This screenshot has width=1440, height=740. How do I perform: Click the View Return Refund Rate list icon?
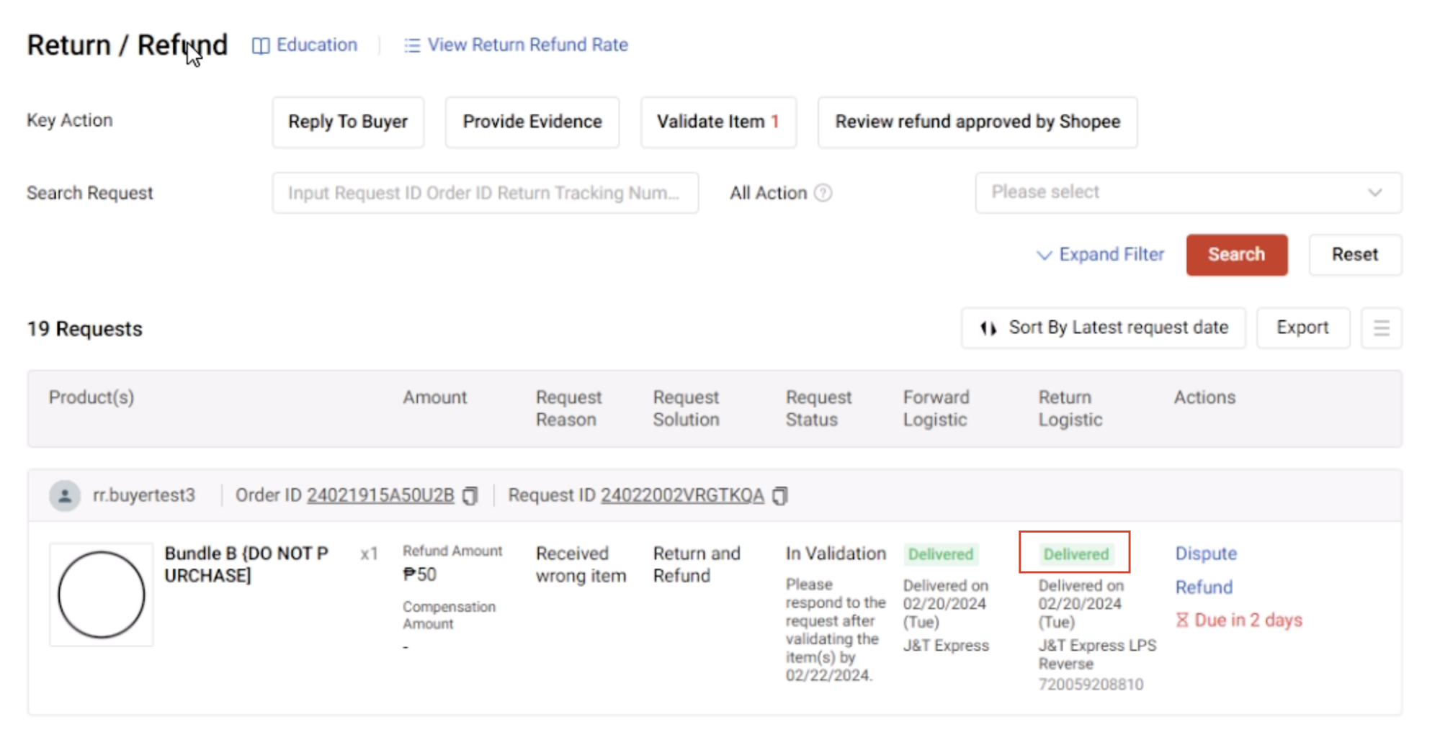point(411,45)
